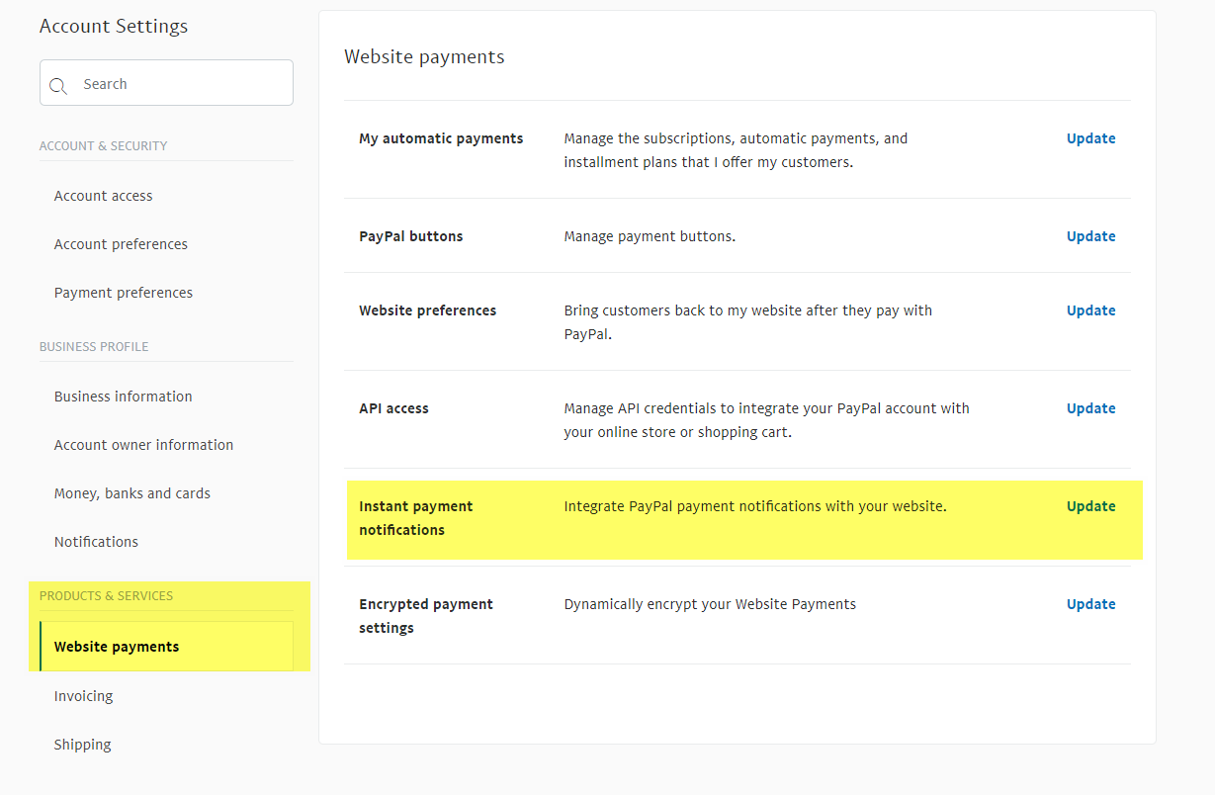Viewport: 1215px width, 795px height.
Task: Click the magnifying glass search icon
Action: tap(58, 86)
